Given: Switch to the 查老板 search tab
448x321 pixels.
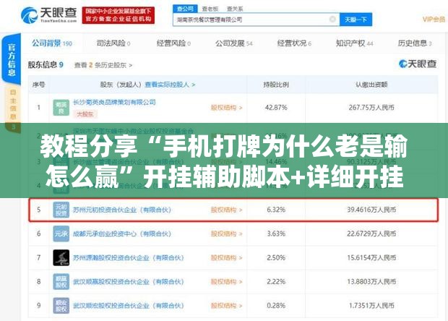Looking at the screenshot, I should click(x=210, y=9).
